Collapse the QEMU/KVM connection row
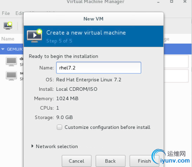Screen dimensions: 192x167 pos(3,49)
